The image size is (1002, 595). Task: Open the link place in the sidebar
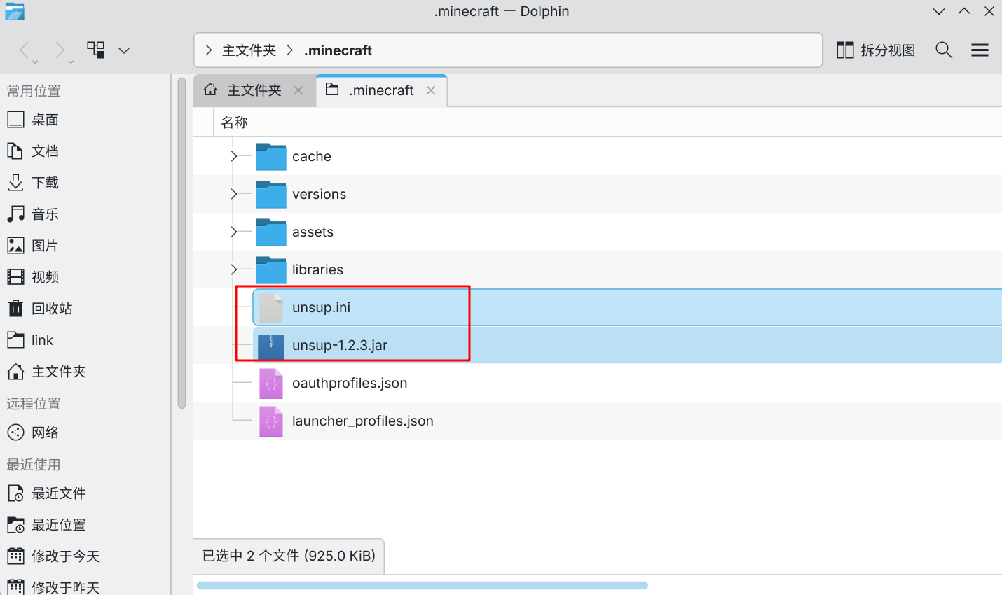click(x=30, y=340)
